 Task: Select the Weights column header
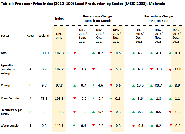pyautogui.click(x=44, y=36)
